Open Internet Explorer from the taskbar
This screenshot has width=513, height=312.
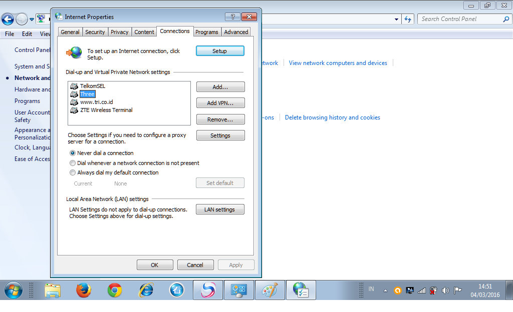(x=146, y=290)
